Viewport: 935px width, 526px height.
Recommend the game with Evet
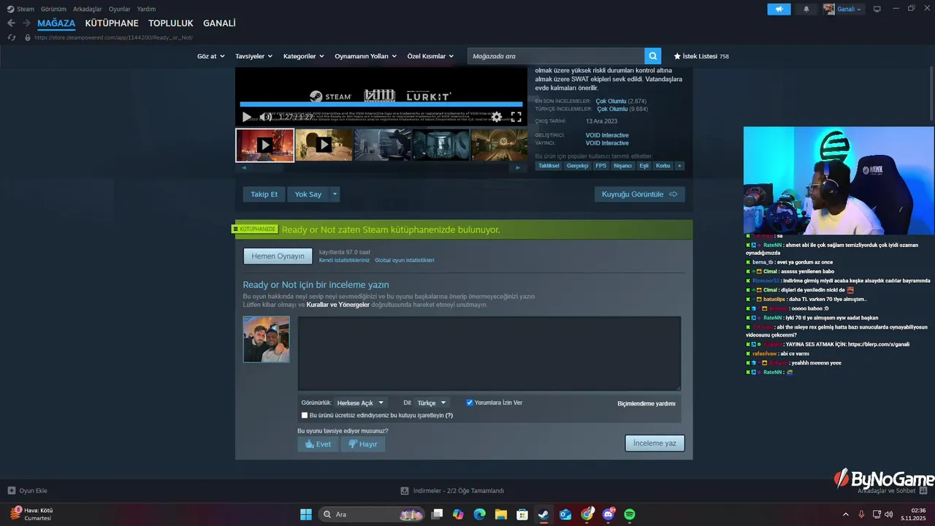318,444
